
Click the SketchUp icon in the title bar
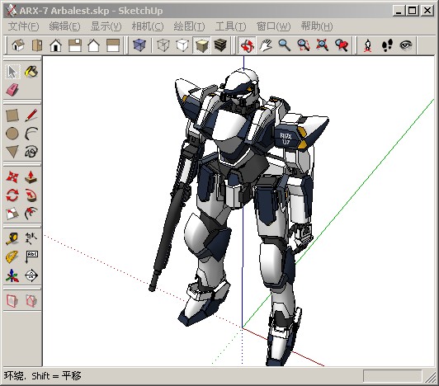point(12,11)
